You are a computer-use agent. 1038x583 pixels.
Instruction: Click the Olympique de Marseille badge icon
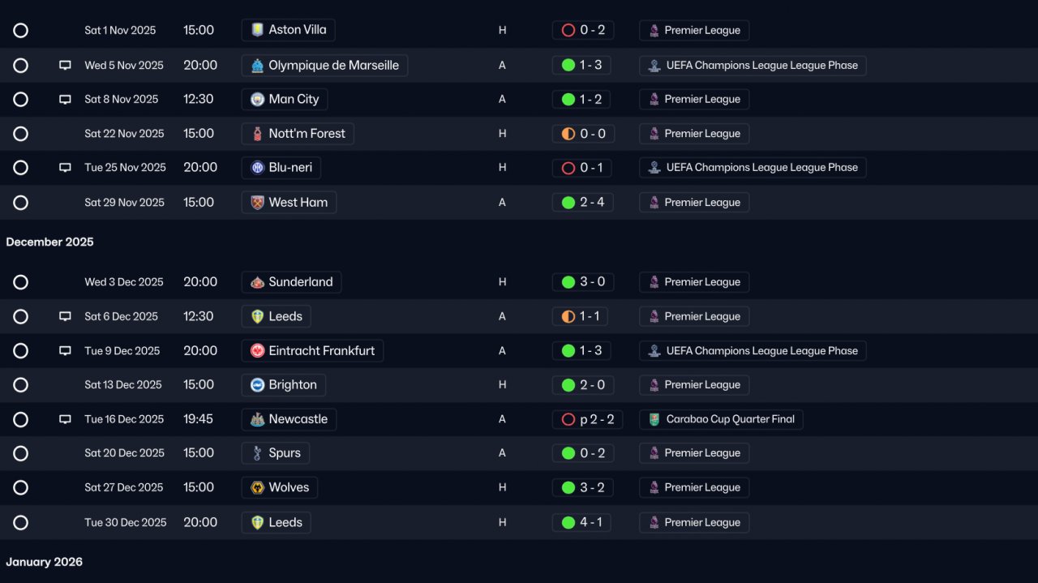point(257,66)
